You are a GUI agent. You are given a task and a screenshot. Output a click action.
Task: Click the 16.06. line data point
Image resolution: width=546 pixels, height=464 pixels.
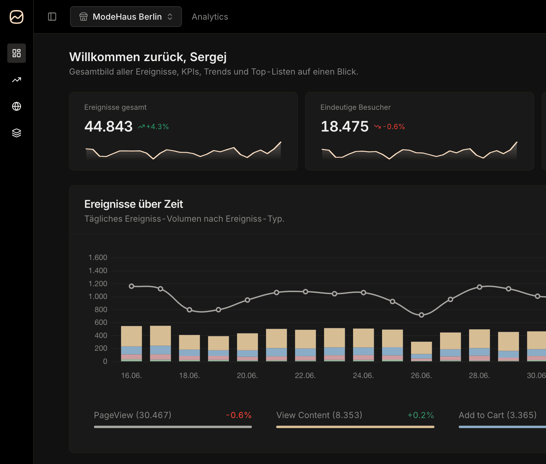click(131, 286)
